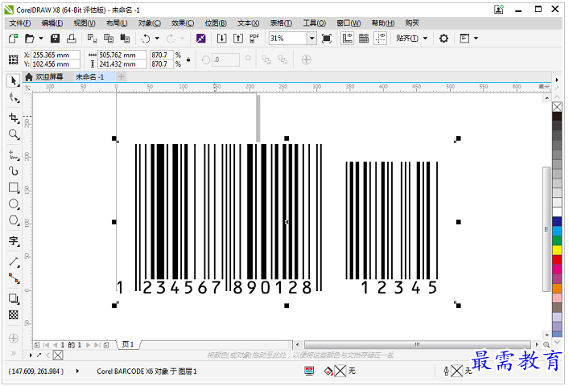Pick the green swatch in color palette
Image resolution: width=569 pixels, height=386 pixels.
tap(557, 240)
